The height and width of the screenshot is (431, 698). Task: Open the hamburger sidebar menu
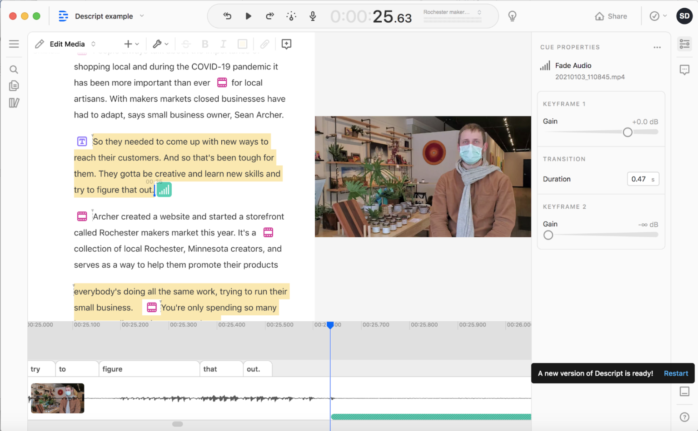14,44
